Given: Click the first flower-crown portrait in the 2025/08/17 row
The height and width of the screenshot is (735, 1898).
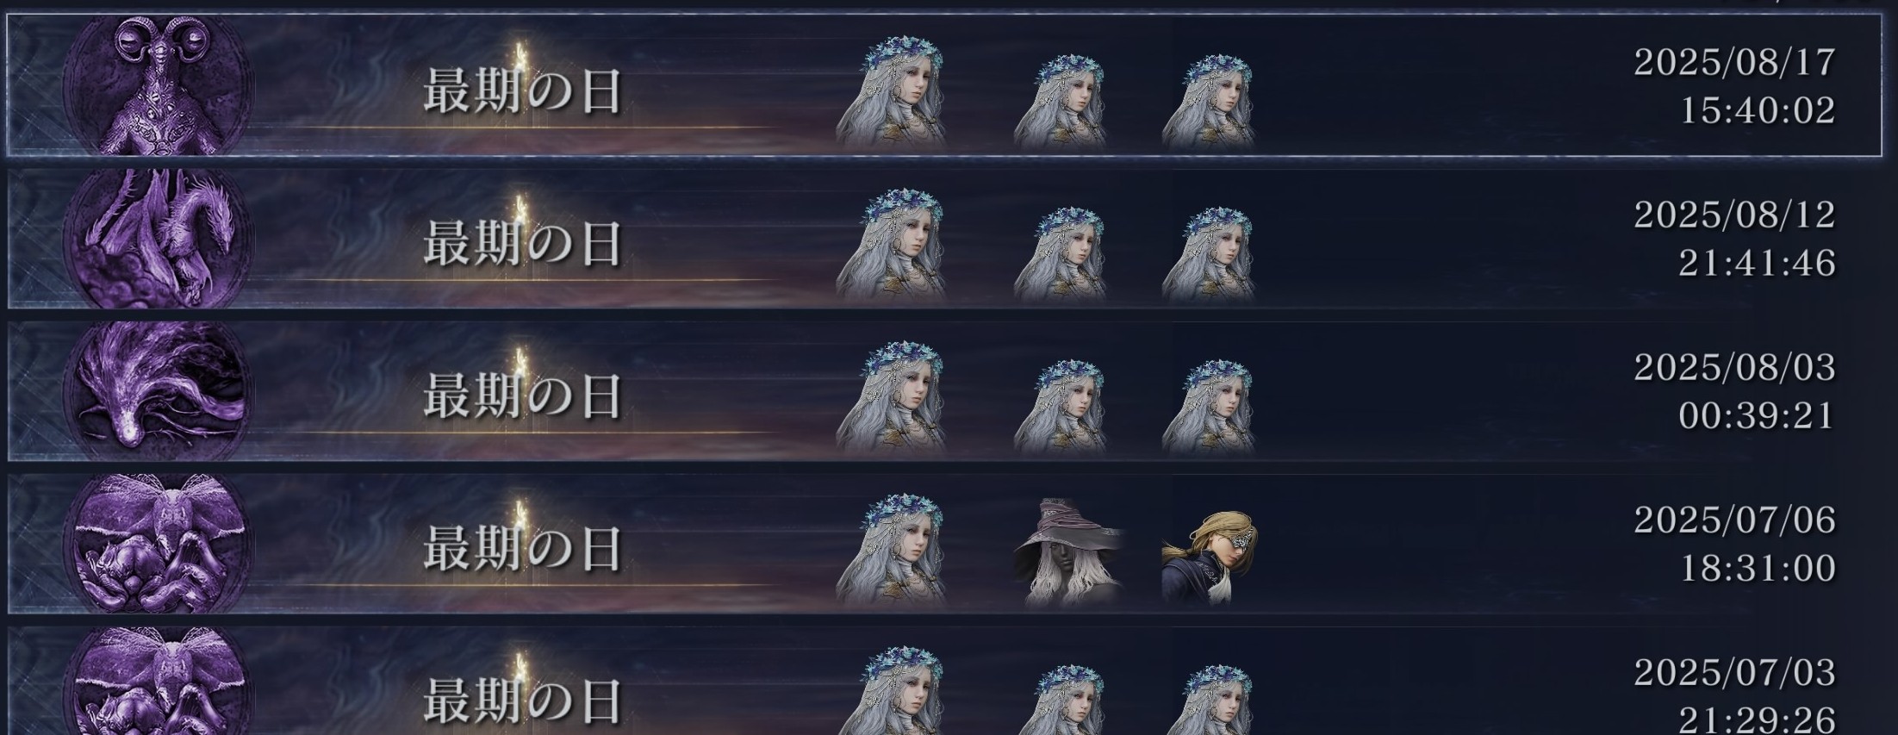Looking at the screenshot, I should click(891, 94).
